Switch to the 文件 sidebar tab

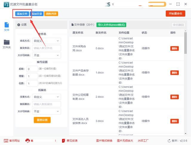pyautogui.click(x=7, y=27)
